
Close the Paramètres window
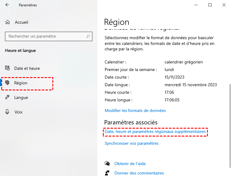coord(224,5)
